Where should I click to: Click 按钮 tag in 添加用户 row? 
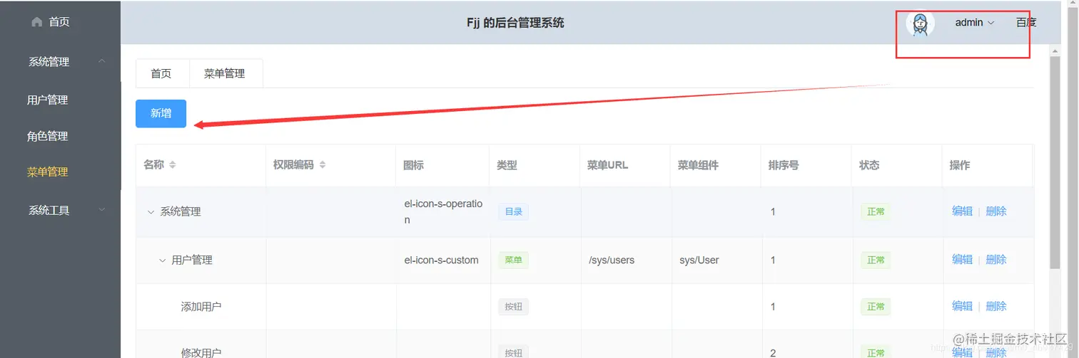[513, 307]
